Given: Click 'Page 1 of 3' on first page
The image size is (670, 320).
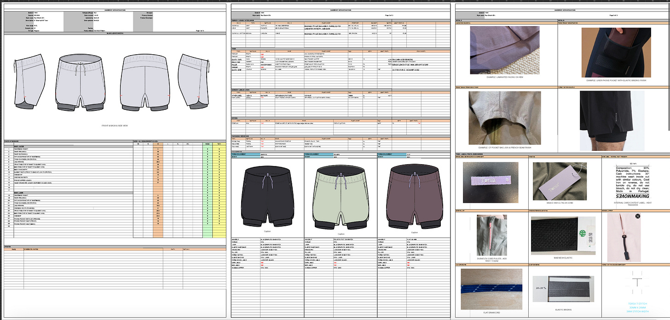Looking at the screenshot, I should click(x=201, y=31).
